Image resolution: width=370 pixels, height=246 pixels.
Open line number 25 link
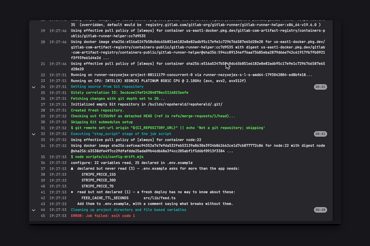(x=43, y=93)
